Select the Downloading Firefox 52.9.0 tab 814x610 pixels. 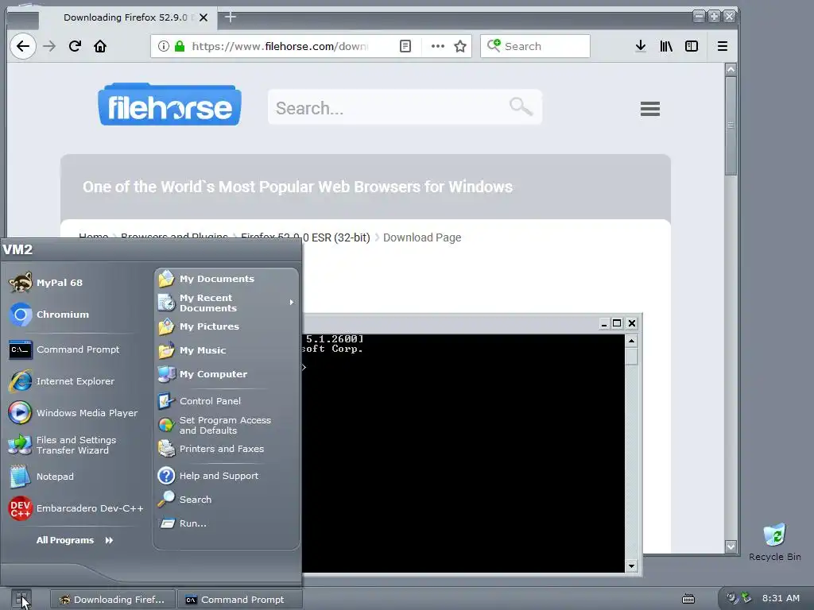point(128,17)
